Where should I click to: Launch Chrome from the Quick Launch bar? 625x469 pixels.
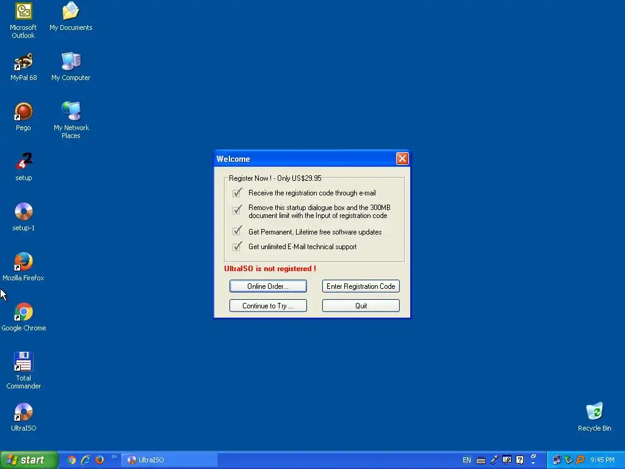coord(72,460)
